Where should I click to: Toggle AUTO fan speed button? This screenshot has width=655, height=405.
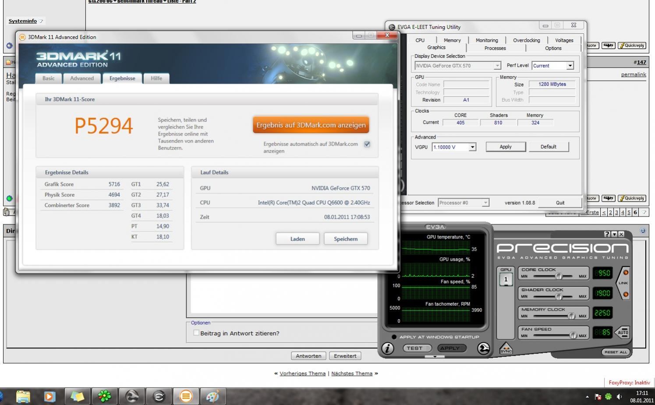623,332
